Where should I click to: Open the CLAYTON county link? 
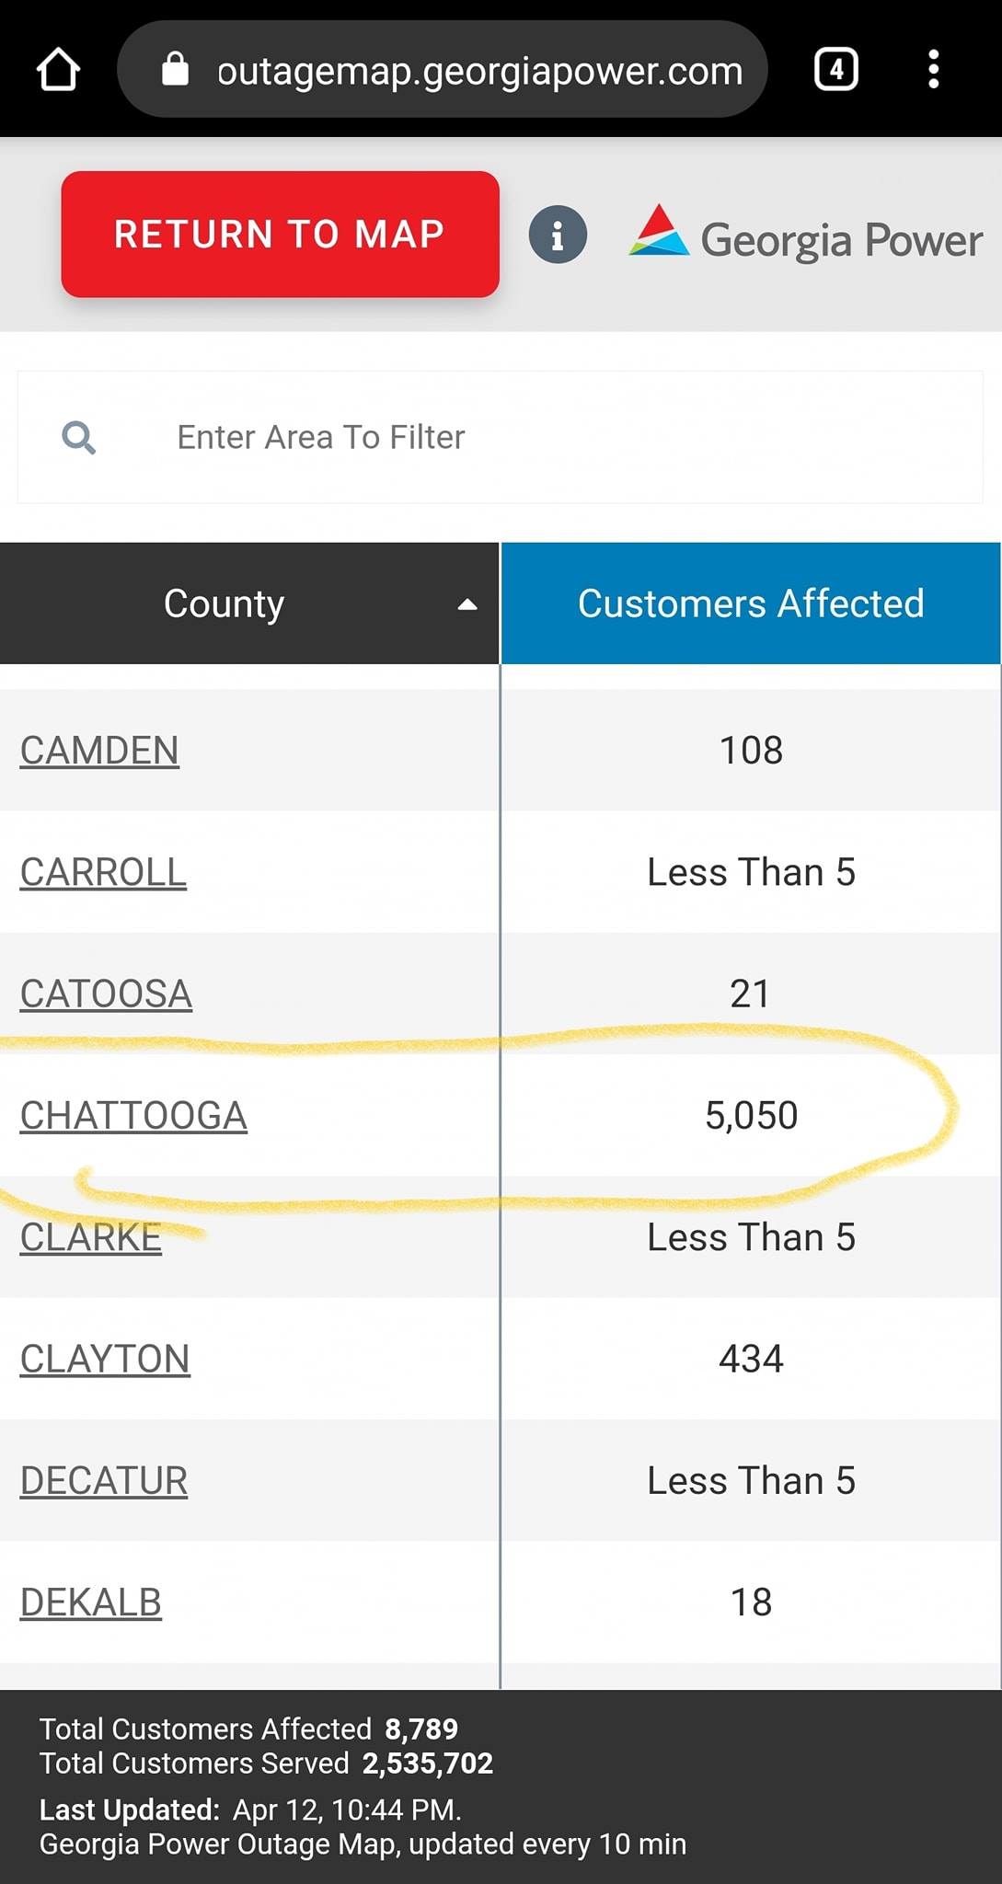[105, 1359]
